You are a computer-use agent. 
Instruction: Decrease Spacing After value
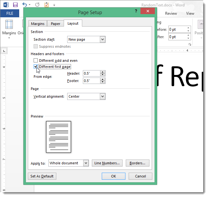(x=188, y=38)
